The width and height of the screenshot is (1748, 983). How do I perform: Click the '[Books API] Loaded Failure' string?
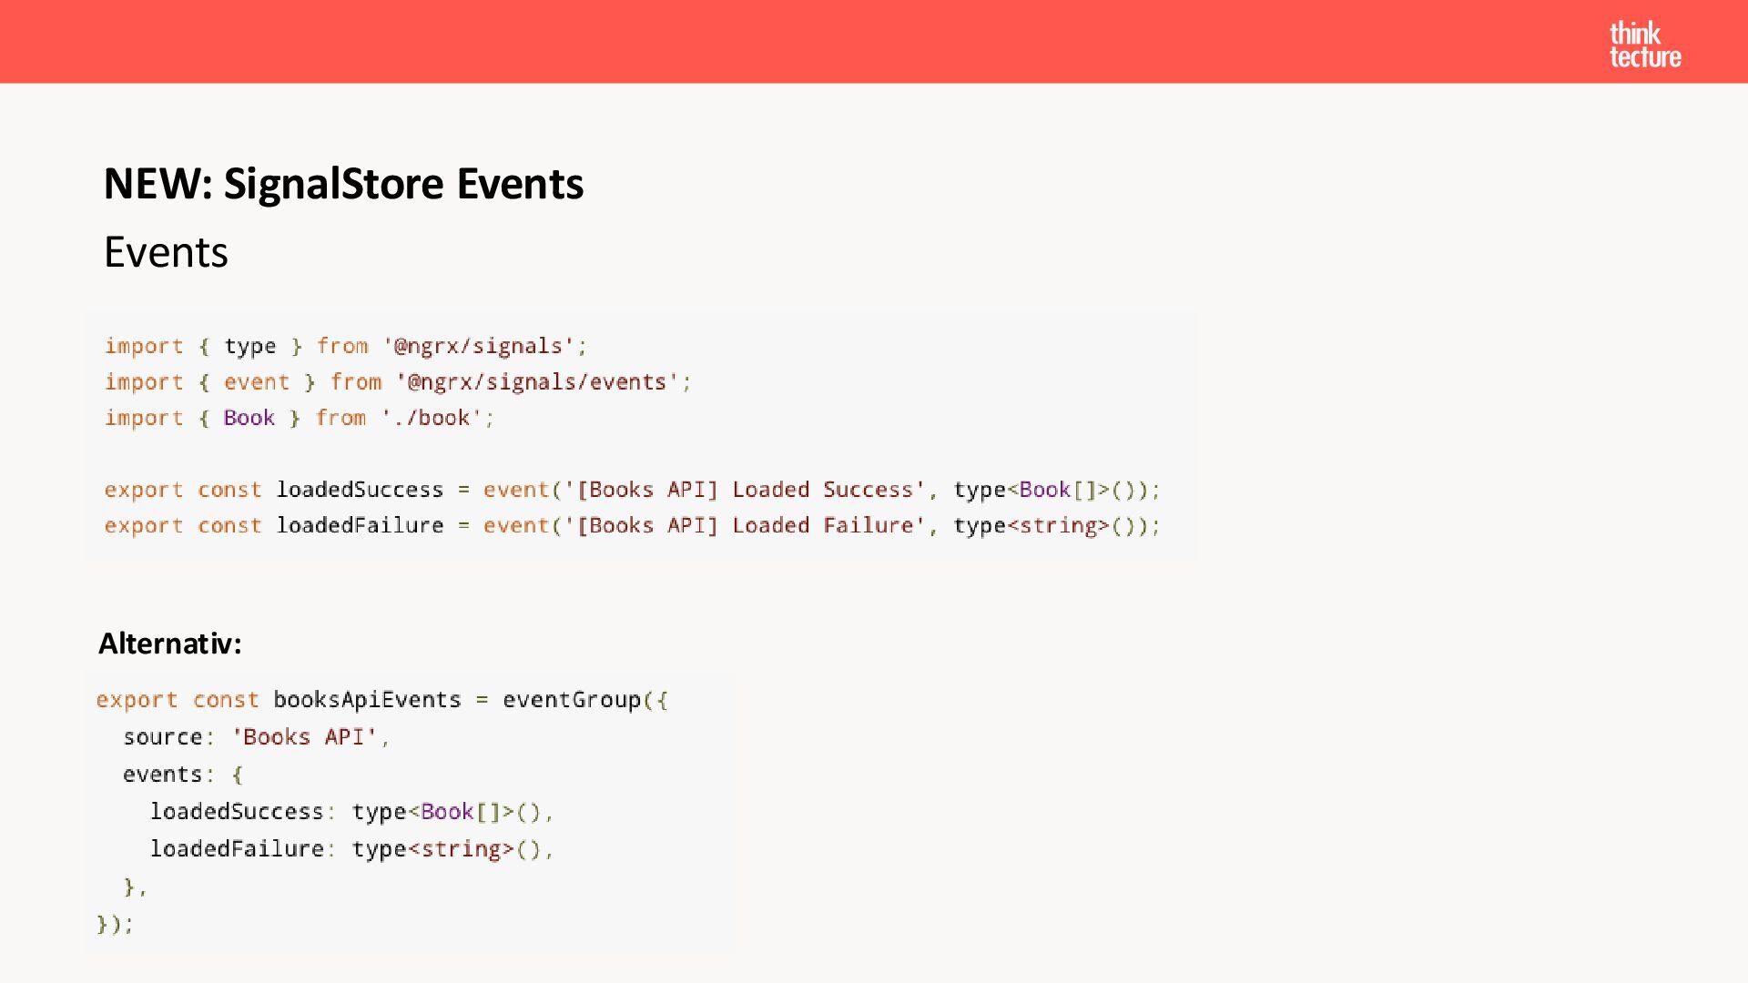(745, 525)
